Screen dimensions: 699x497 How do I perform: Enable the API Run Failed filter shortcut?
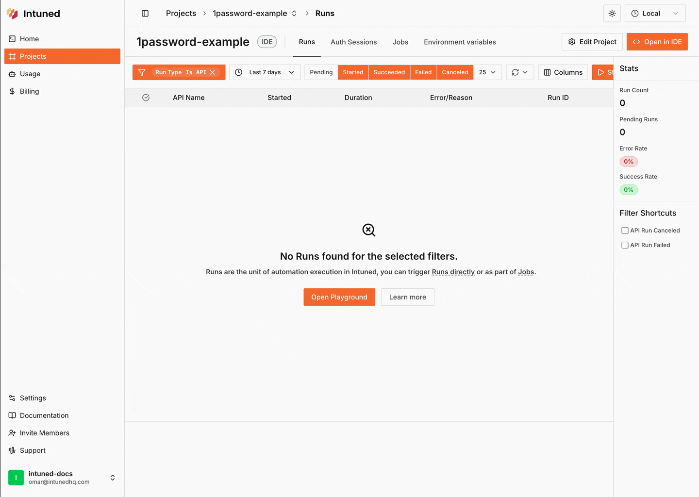tap(625, 245)
